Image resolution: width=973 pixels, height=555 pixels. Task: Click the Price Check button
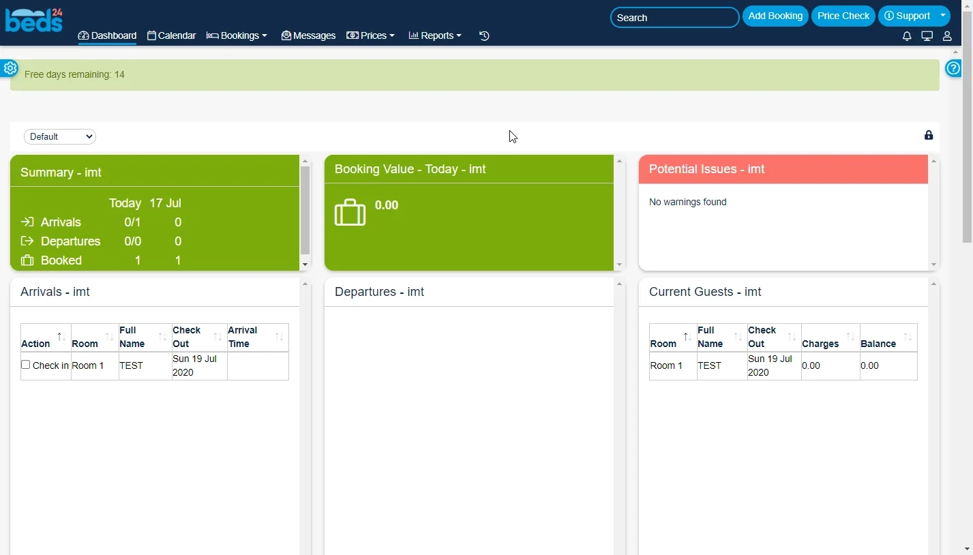843,16
